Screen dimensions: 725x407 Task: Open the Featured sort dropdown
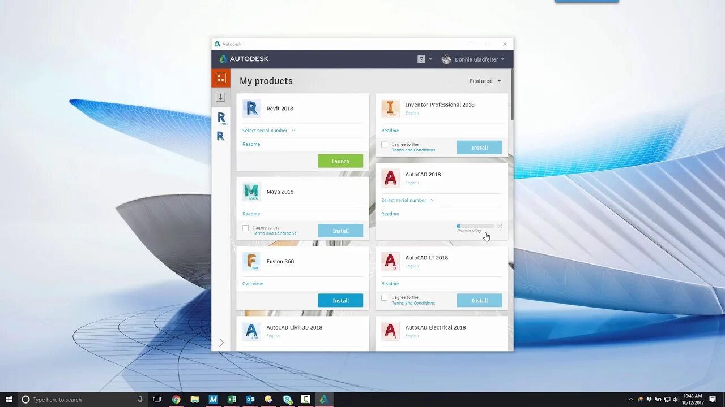point(485,81)
